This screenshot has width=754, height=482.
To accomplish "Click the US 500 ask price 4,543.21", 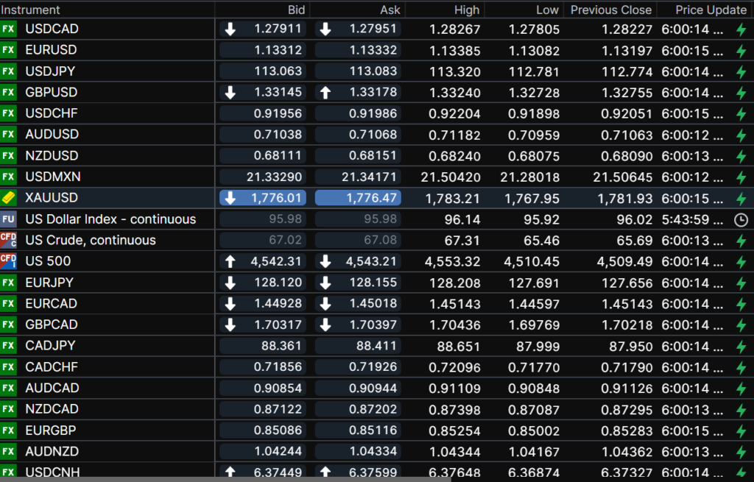I will pyautogui.click(x=372, y=261).
